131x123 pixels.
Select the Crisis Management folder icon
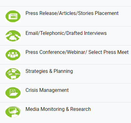click(x=13, y=93)
